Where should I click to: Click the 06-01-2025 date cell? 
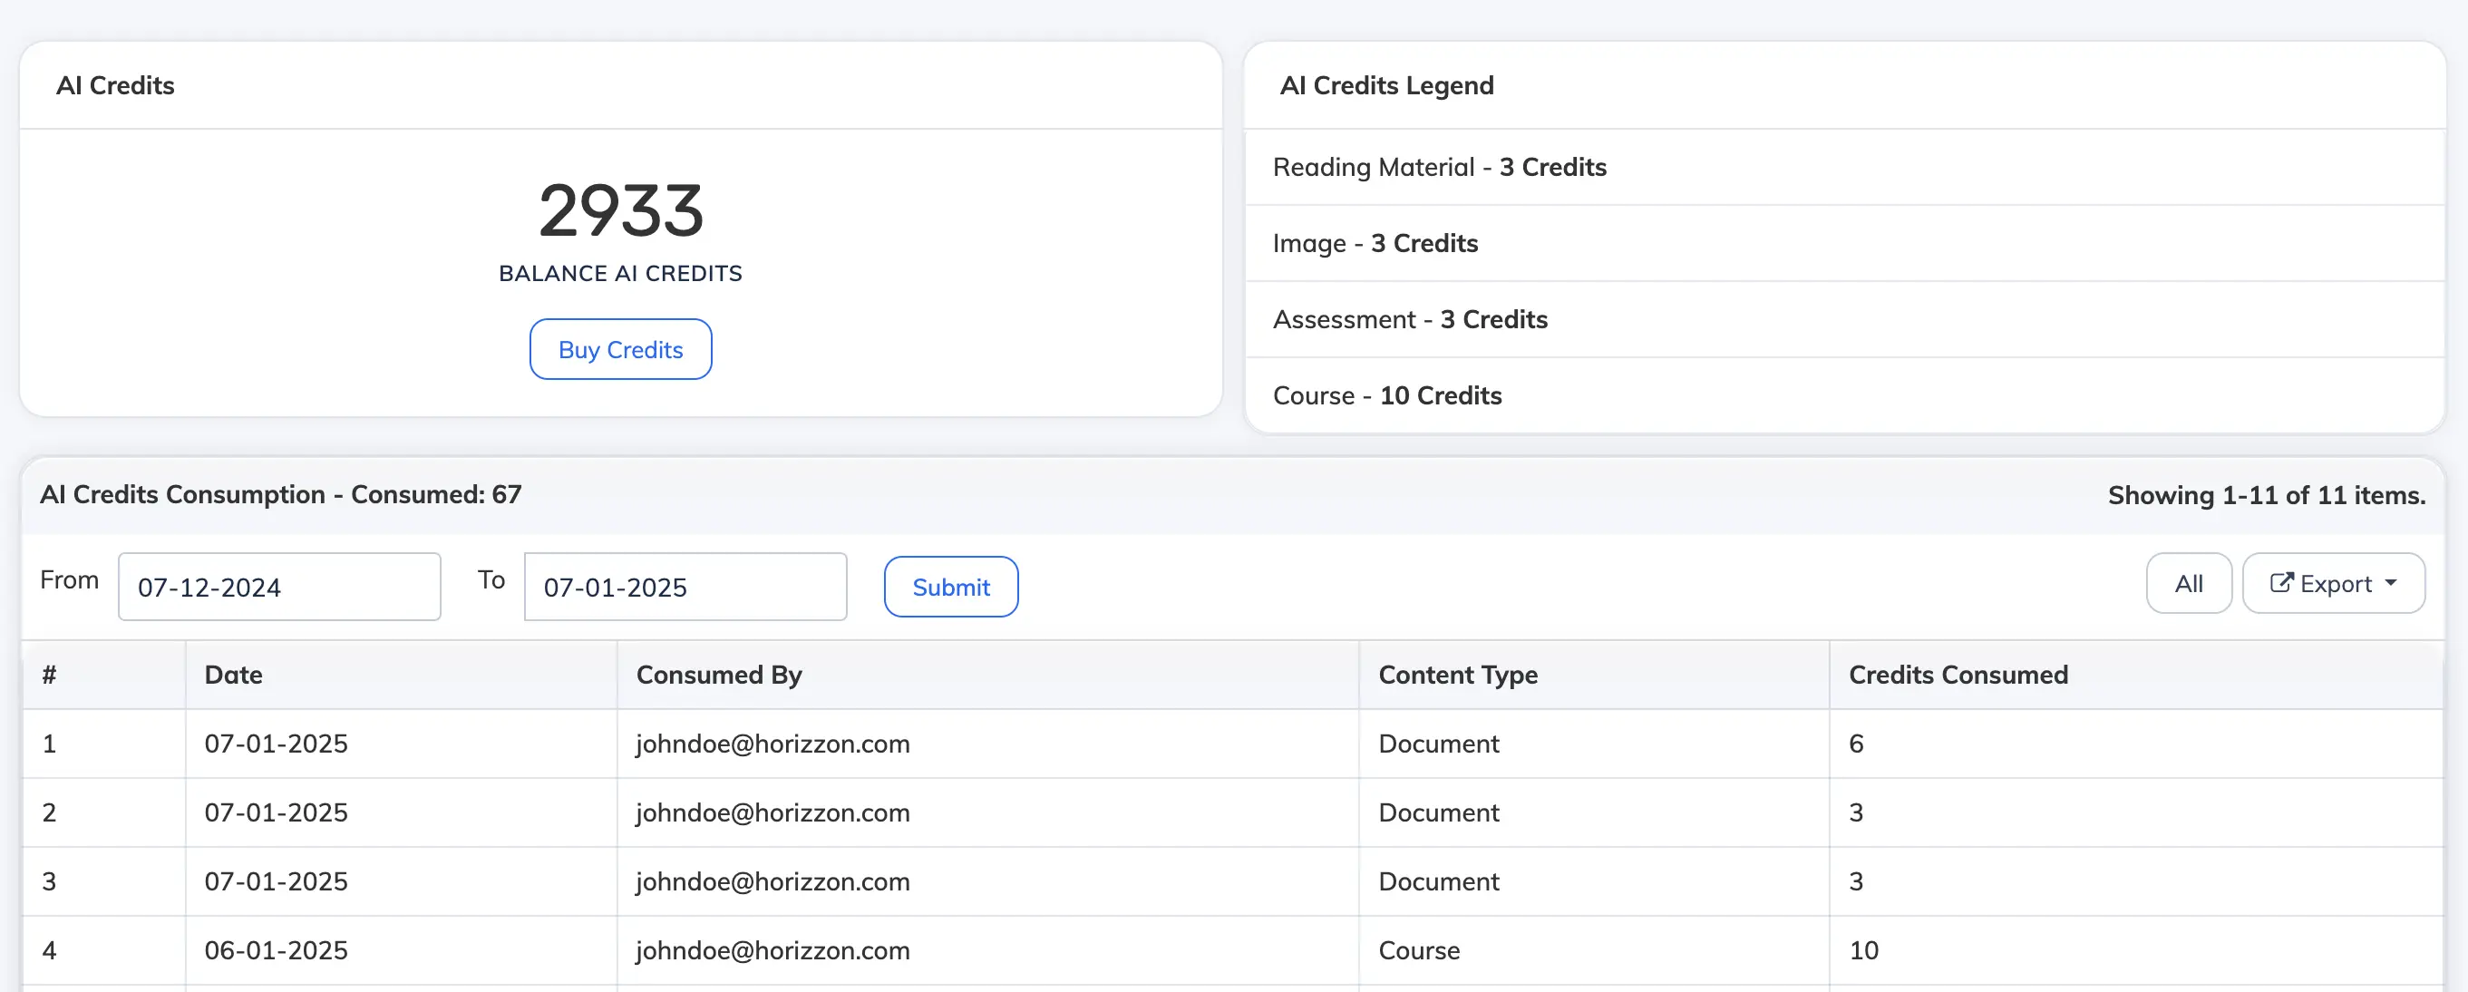pos(276,951)
